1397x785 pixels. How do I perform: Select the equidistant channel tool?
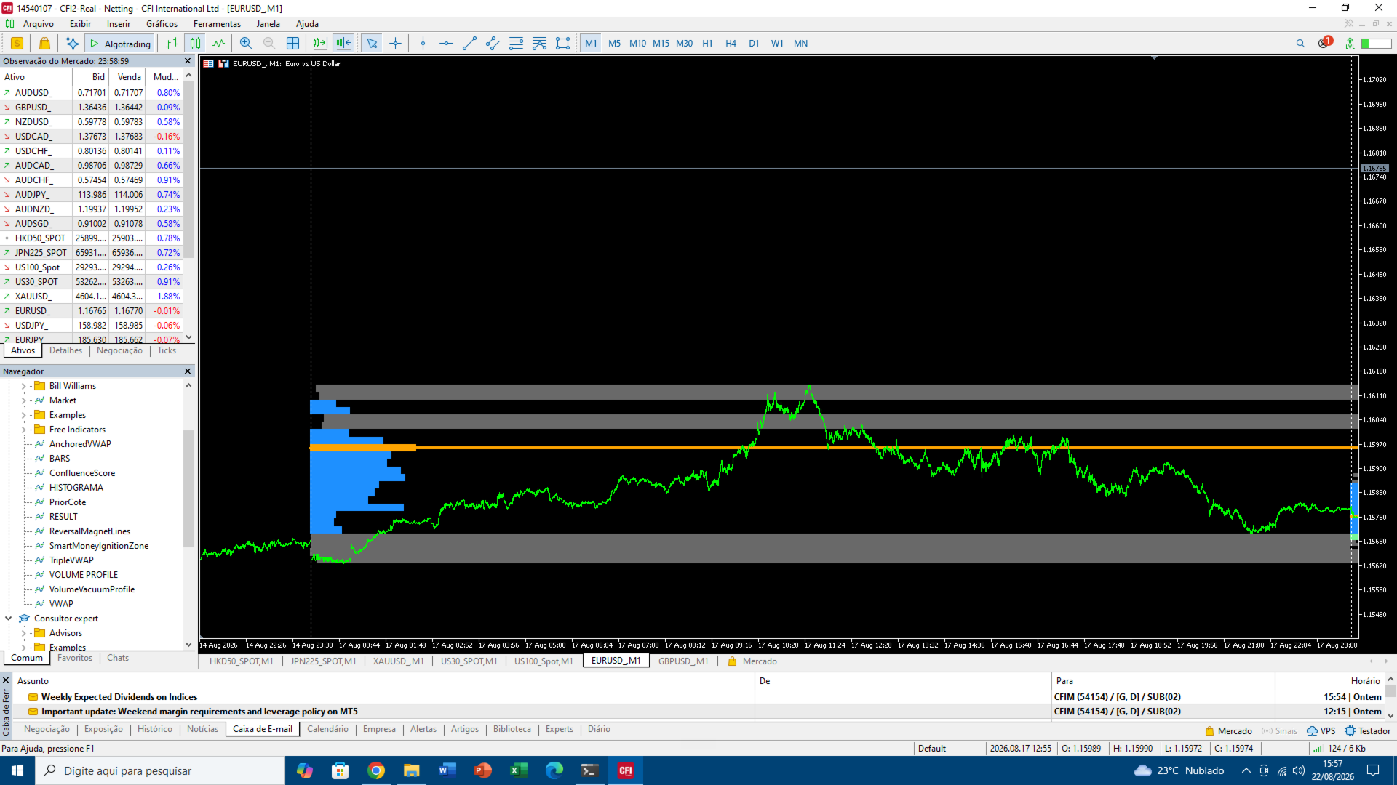[493, 44]
